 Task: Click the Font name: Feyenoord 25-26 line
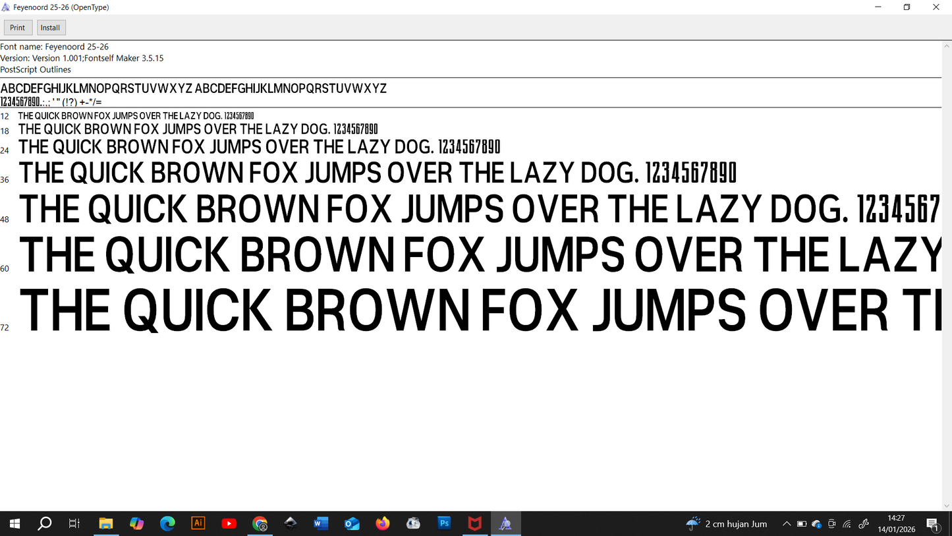point(55,47)
